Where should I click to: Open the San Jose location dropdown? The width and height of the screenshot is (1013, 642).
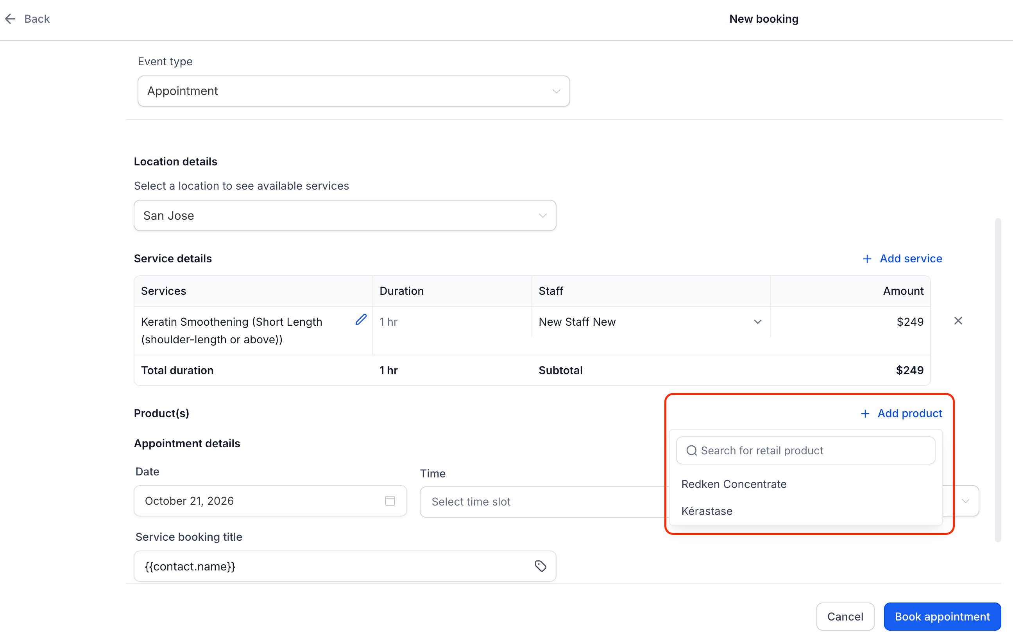click(345, 215)
